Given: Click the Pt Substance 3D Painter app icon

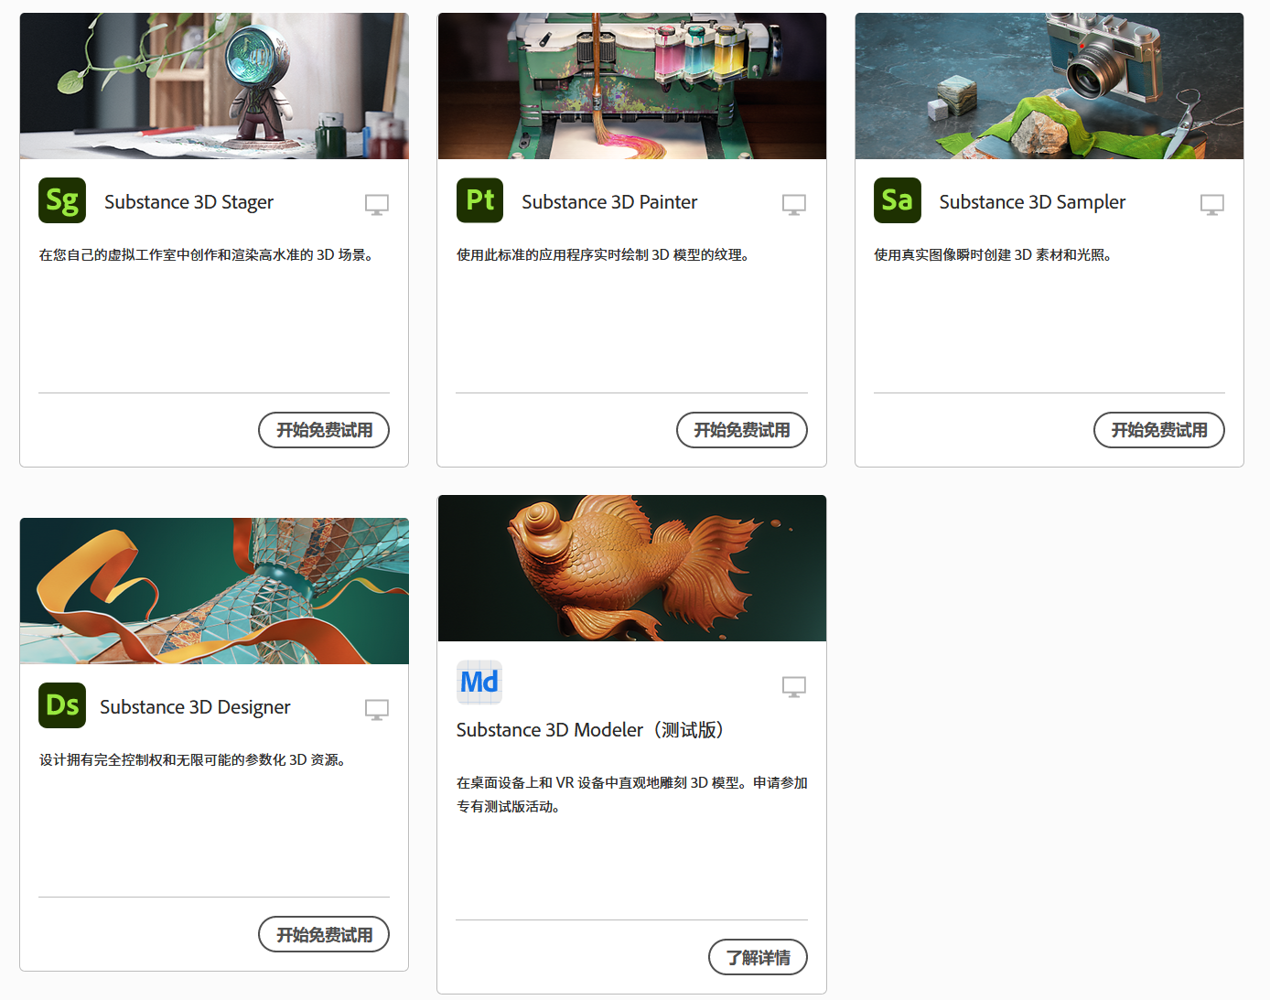Looking at the screenshot, I should (479, 200).
